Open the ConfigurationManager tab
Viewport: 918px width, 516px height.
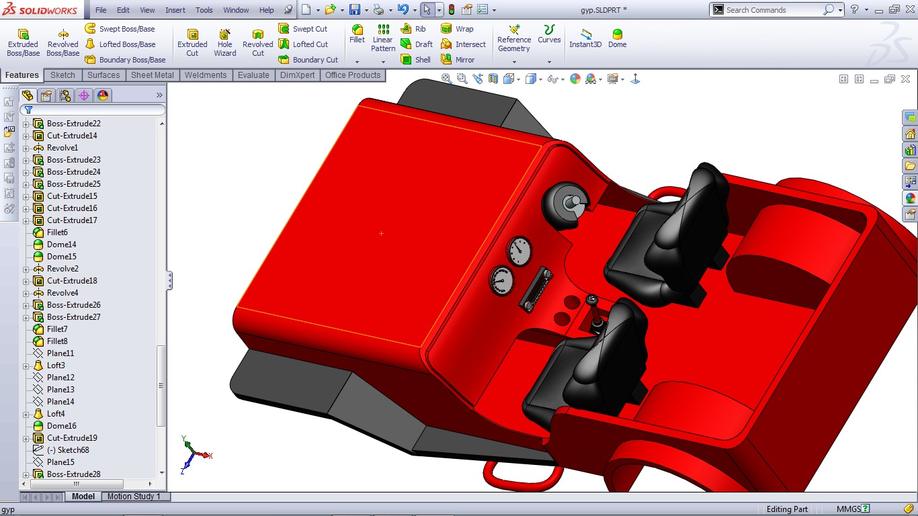[x=65, y=95]
